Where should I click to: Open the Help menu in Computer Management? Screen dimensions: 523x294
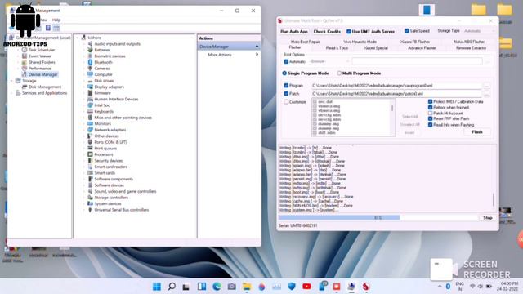click(56, 20)
